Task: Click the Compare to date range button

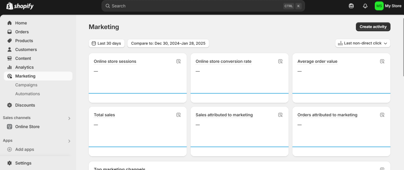Action: 168,43
